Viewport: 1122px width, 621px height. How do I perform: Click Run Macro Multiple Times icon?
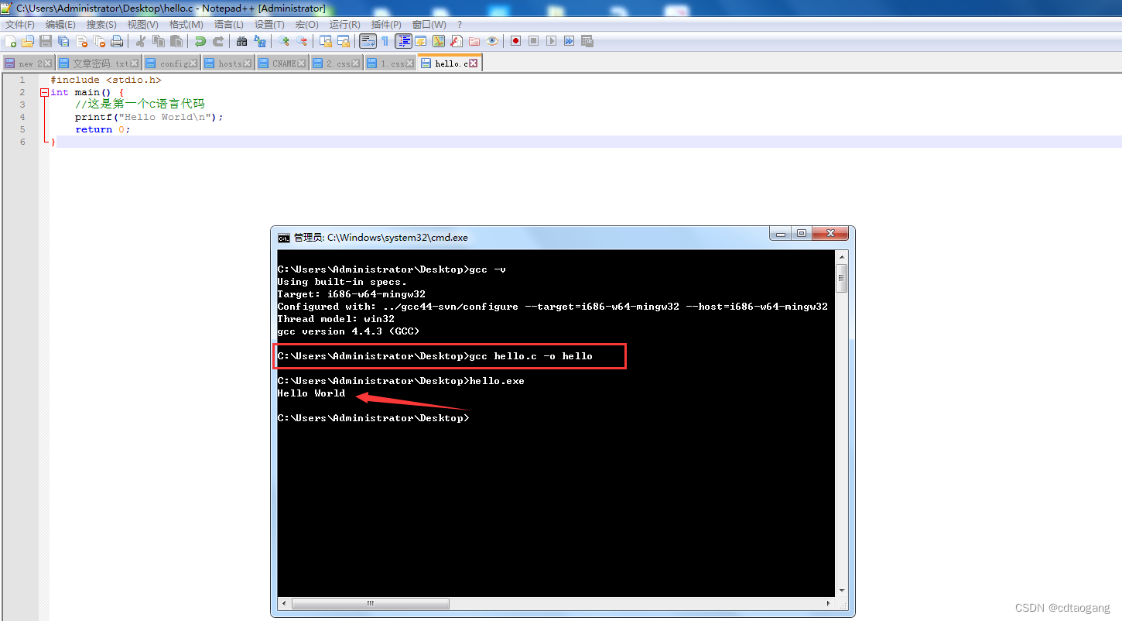569,41
